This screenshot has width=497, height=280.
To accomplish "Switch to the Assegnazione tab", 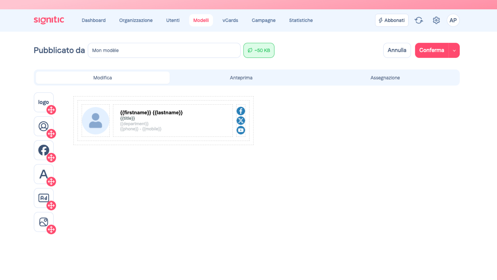I will pos(385,78).
